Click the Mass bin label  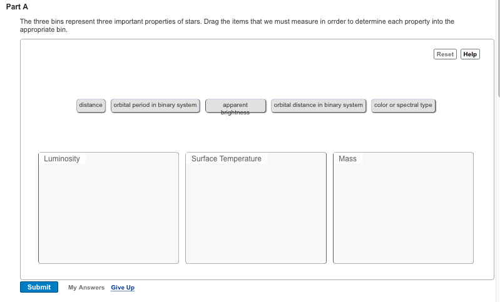[347, 159]
